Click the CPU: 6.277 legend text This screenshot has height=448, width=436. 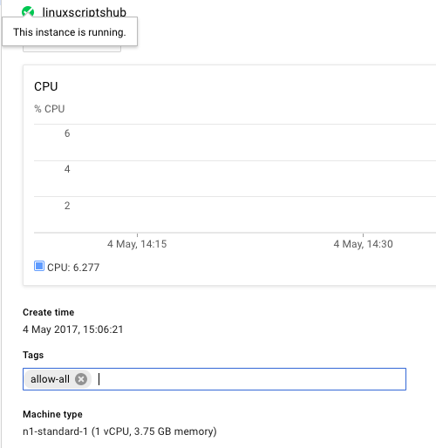73,268
